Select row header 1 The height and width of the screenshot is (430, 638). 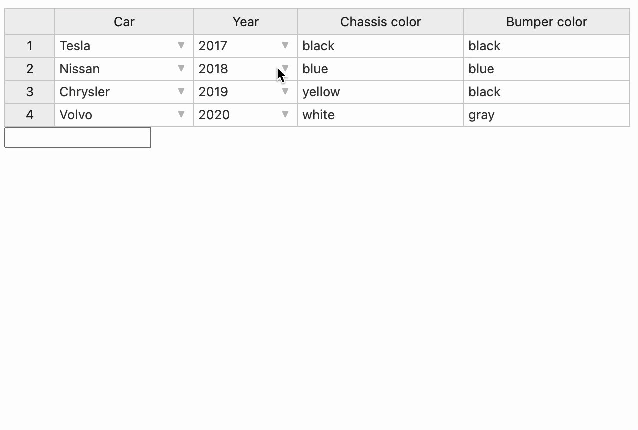tap(30, 46)
